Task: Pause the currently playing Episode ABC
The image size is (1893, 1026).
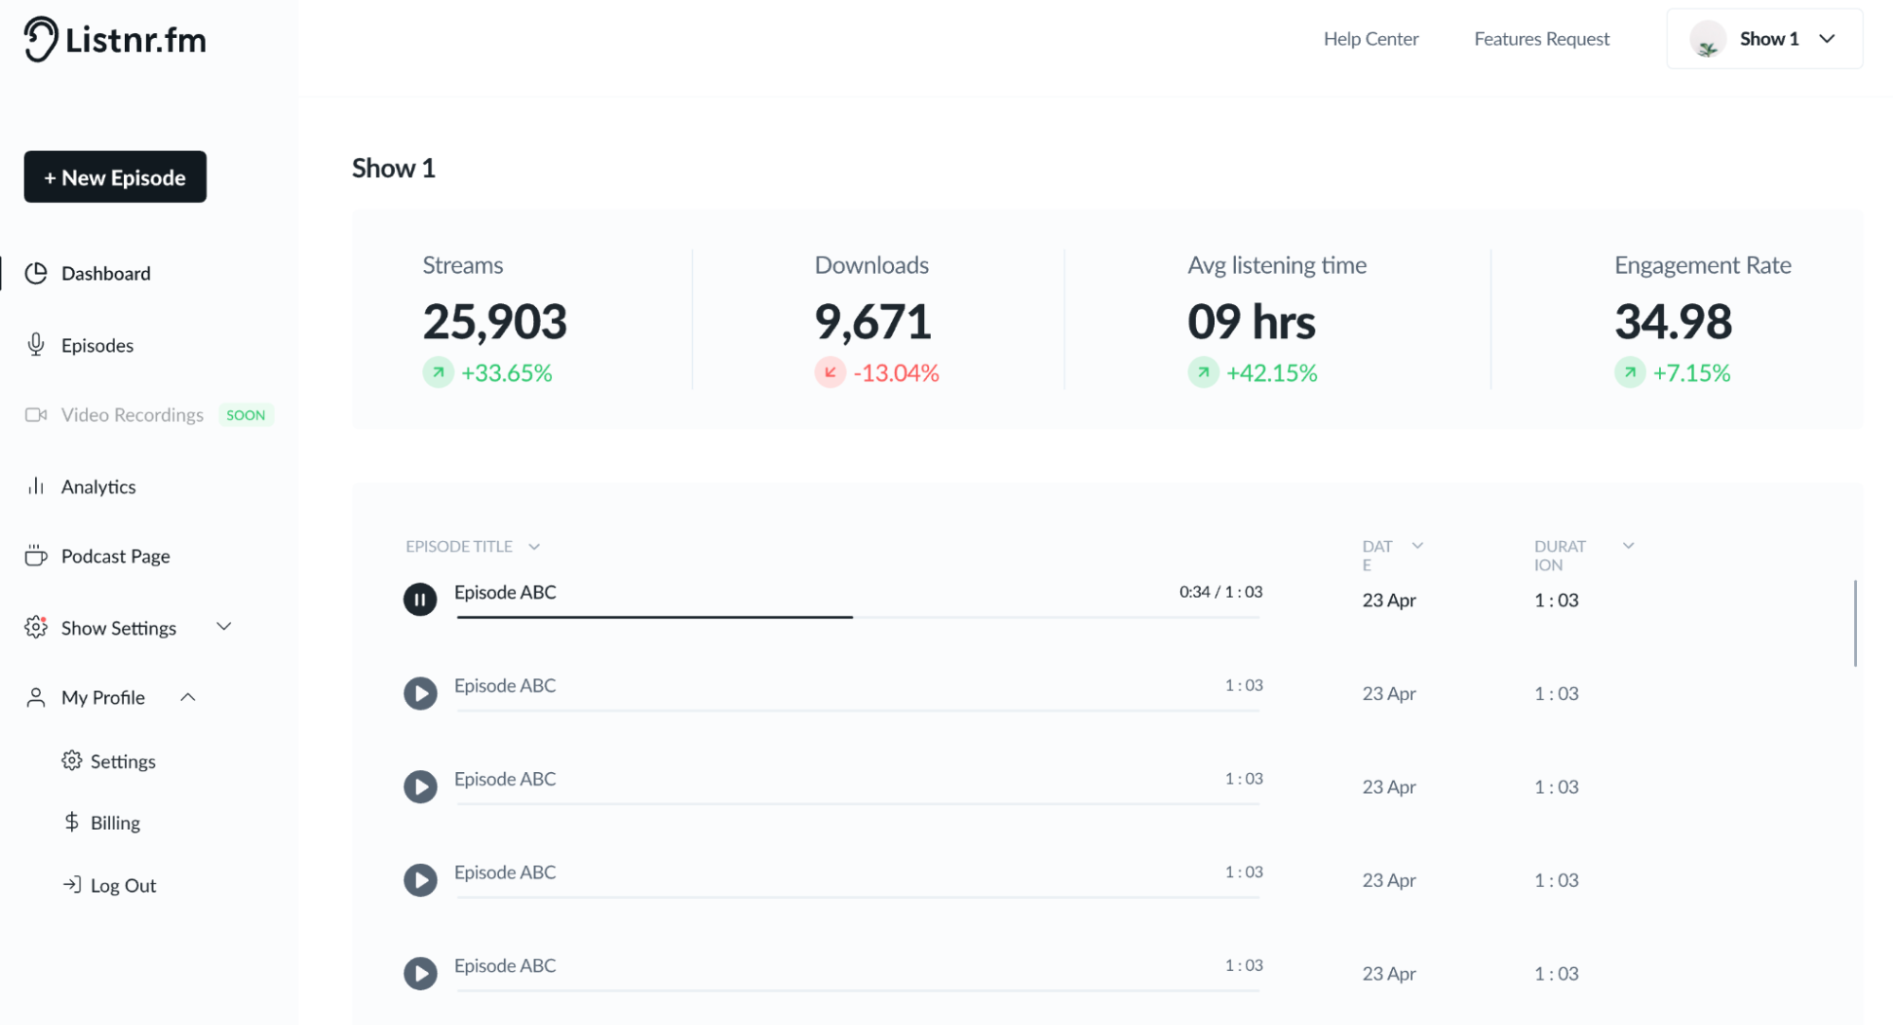Action: coord(420,599)
